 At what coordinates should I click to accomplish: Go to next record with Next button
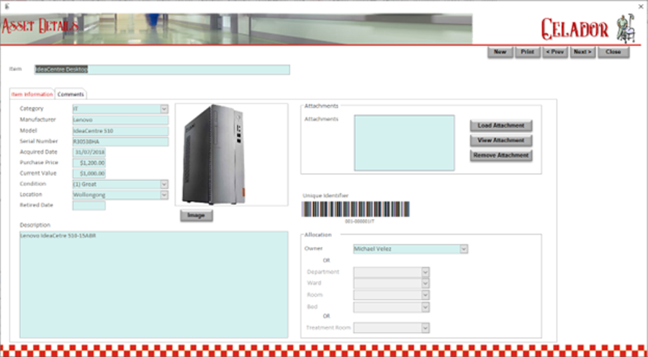[582, 52]
